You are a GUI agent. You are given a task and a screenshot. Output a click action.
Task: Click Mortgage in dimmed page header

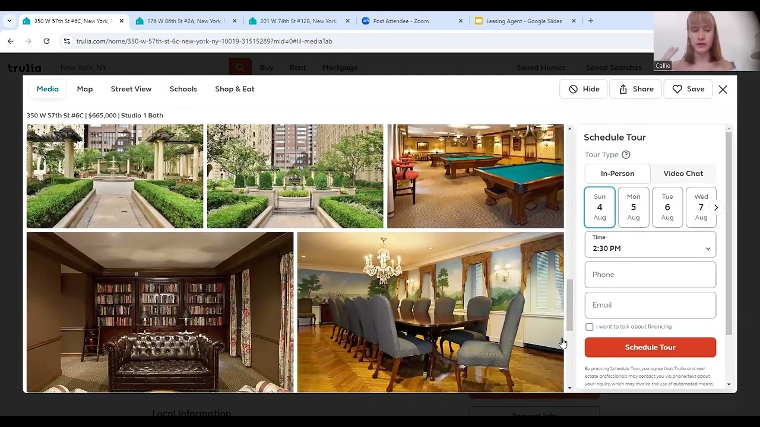tap(340, 68)
